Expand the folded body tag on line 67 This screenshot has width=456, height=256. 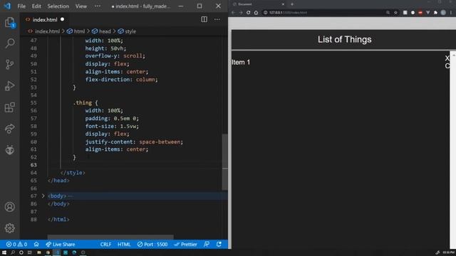tap(43, 196)
